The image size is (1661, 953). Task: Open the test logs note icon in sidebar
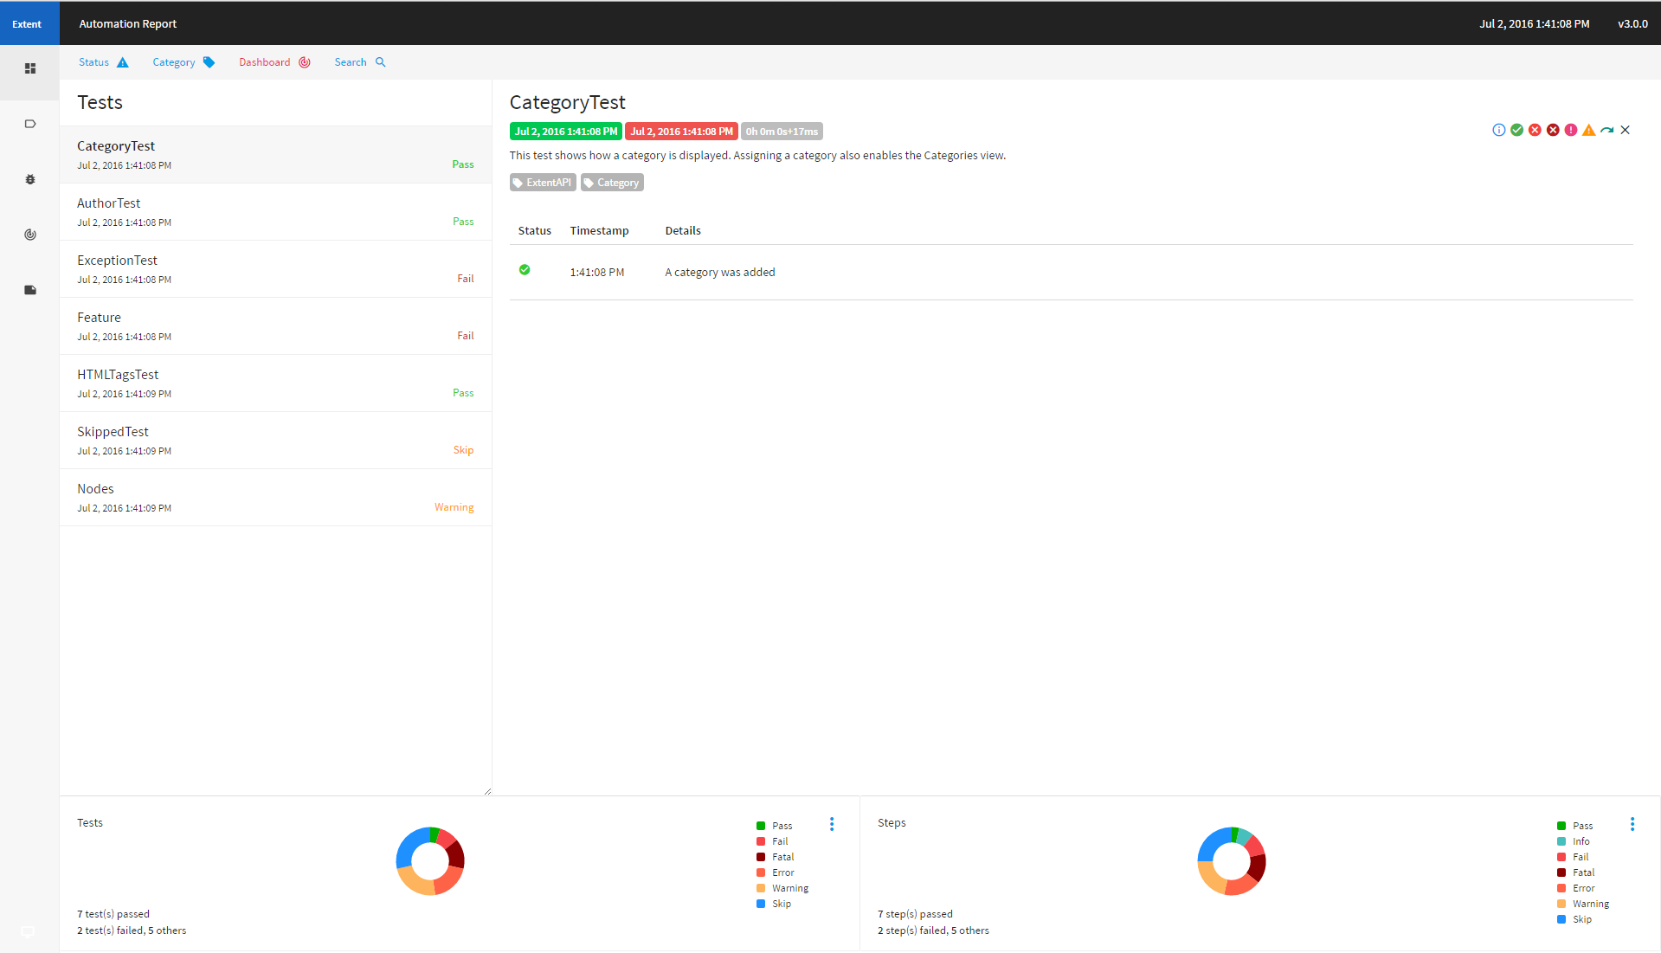click(x=30, y=290)
